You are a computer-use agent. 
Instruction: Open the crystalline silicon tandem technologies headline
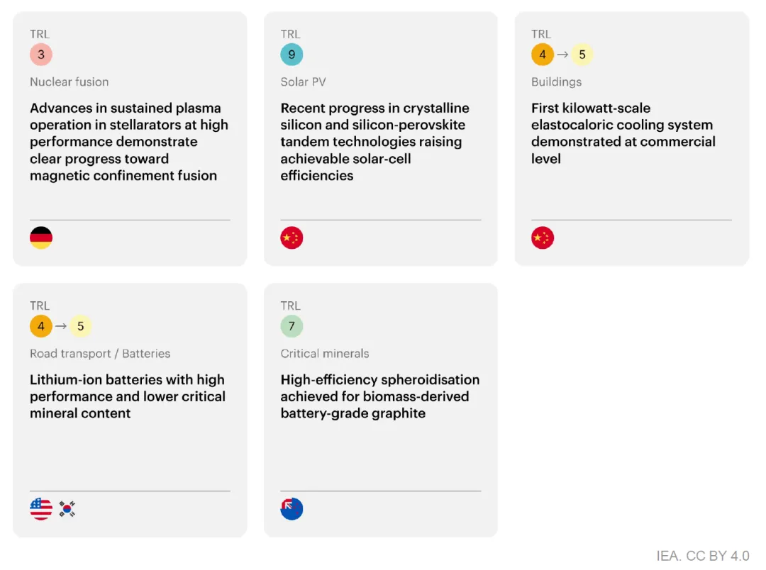(374, 142)
